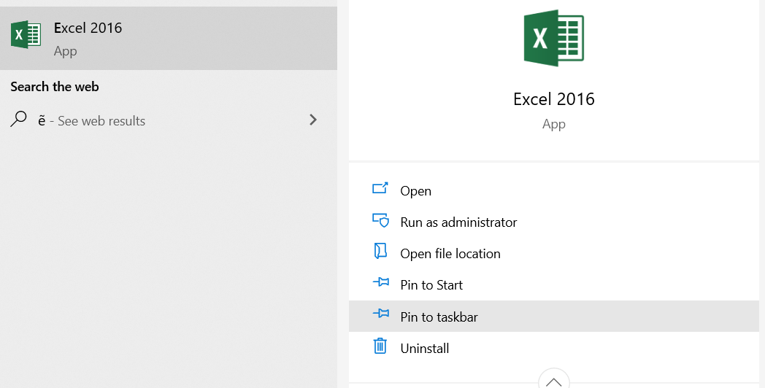765x388 pixels.
Task: Click the pin icon next to Pin to taskbar
Action: (x=380, y=314)
